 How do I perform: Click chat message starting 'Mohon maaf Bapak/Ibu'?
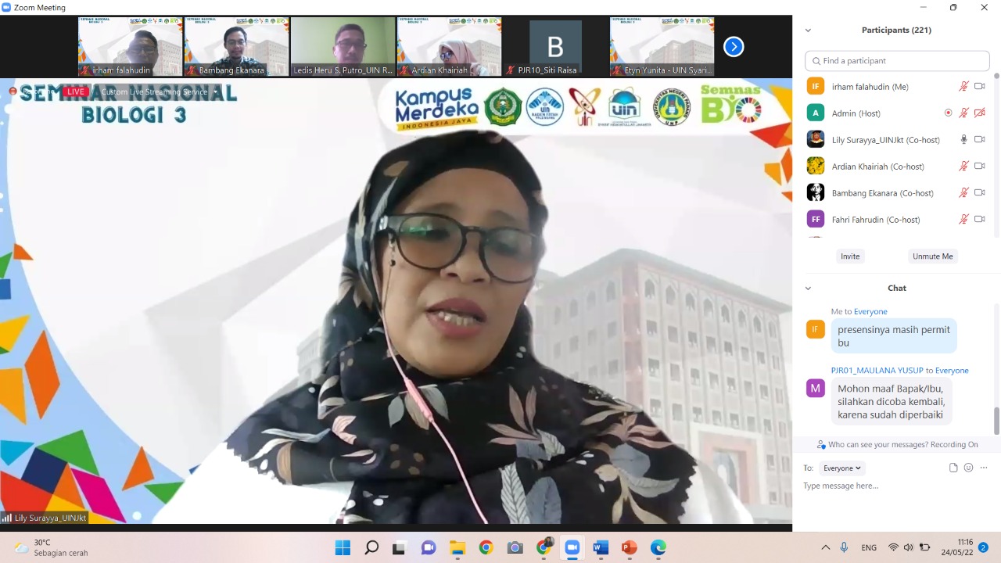(x=891, y=401)
